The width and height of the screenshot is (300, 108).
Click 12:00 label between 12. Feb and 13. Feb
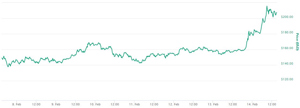click(x=193, y=104)
